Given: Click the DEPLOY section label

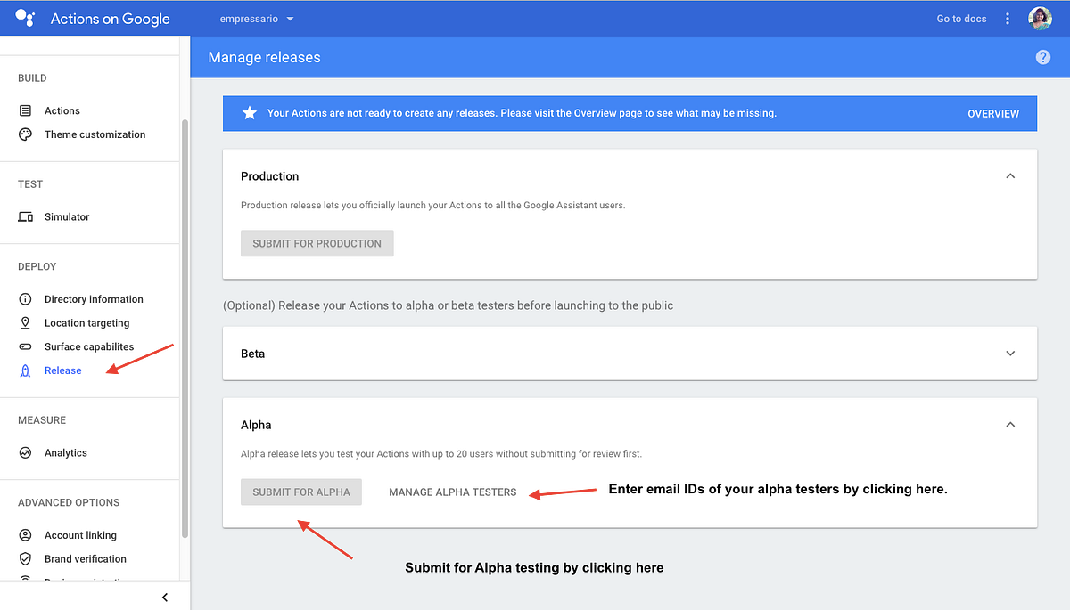Looking at the screenshot, I should 37,266.
